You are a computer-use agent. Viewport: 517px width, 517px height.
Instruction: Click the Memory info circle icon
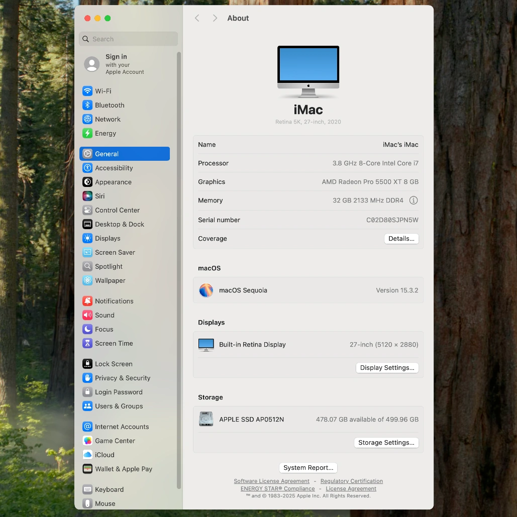pyautogui.click(x=413, y=200)
